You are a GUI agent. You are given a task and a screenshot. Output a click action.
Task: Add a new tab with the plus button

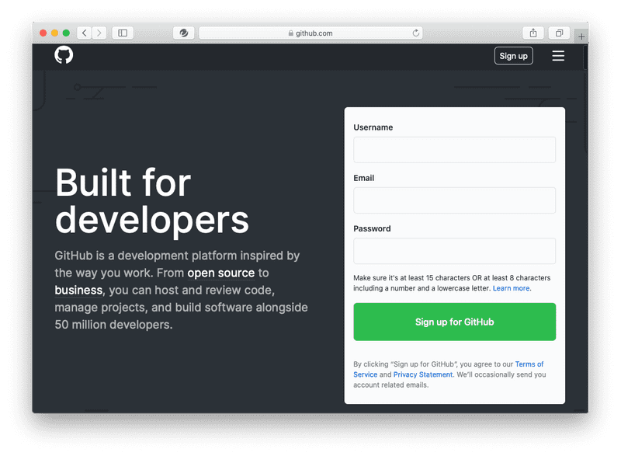[581, 37]
